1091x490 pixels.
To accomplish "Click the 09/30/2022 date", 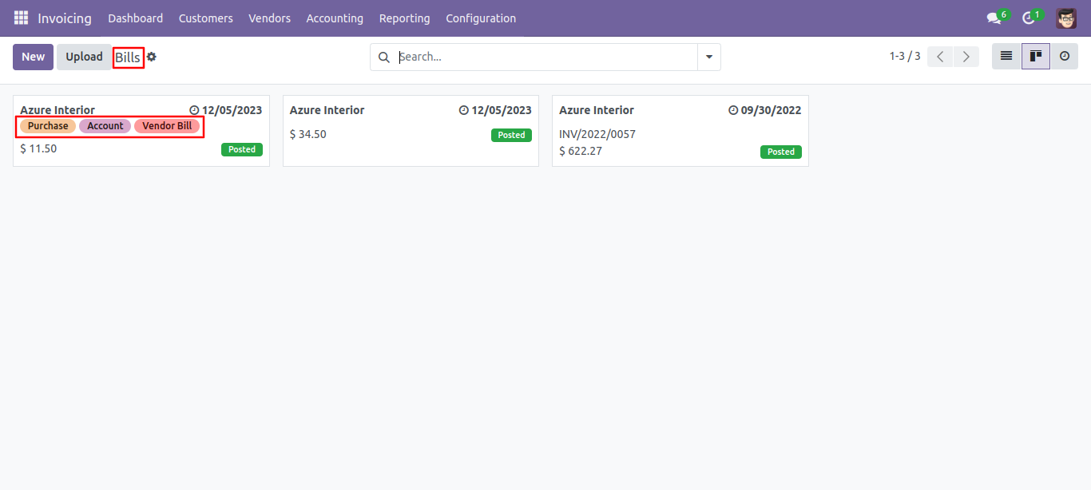I will 771,110.
